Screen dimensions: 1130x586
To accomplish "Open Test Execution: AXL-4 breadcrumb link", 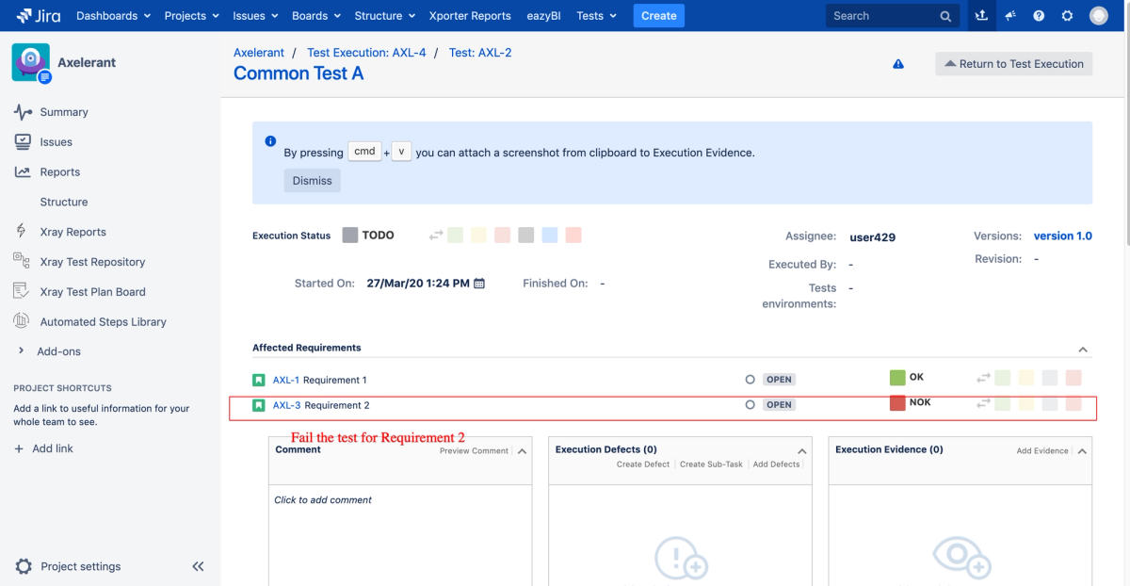I will tap(366, 53).
